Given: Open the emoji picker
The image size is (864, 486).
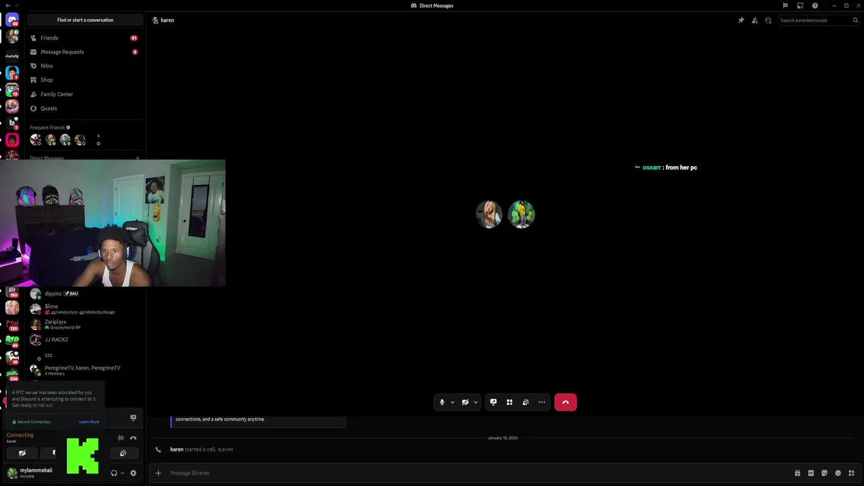Looking at the screenshot, I should click(838, 473).
